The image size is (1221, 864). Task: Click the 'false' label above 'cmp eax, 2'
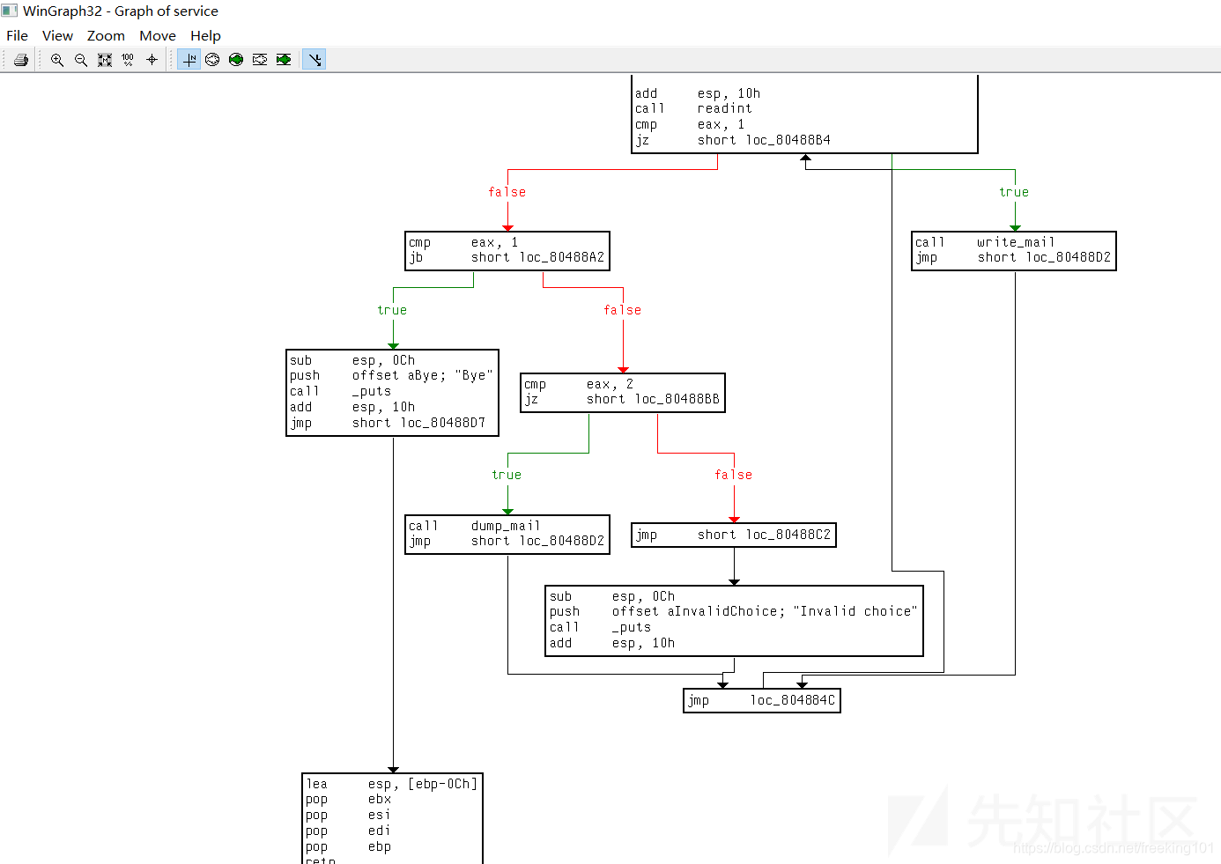click(x=623, y=310)
